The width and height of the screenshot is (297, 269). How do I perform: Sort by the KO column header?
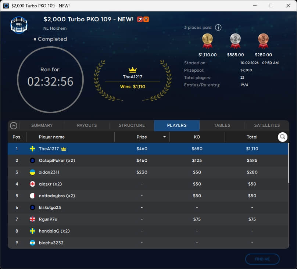[197, 137]
